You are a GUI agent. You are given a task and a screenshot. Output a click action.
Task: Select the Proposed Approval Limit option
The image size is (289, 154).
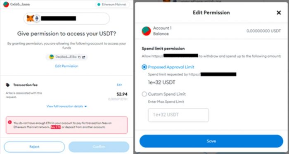(144, 67)
